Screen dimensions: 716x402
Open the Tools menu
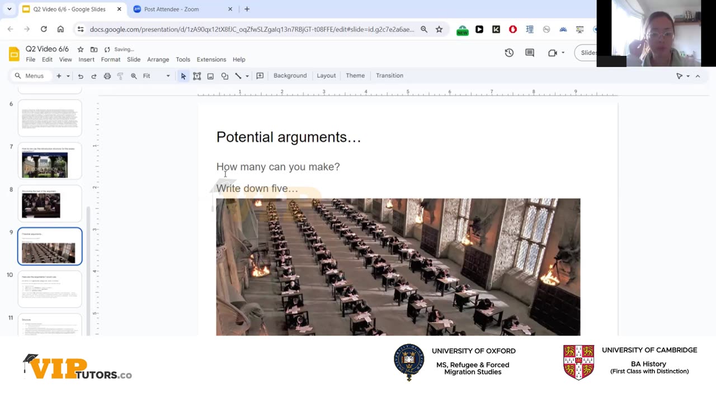pyautogui.click(x=183, y=60)
